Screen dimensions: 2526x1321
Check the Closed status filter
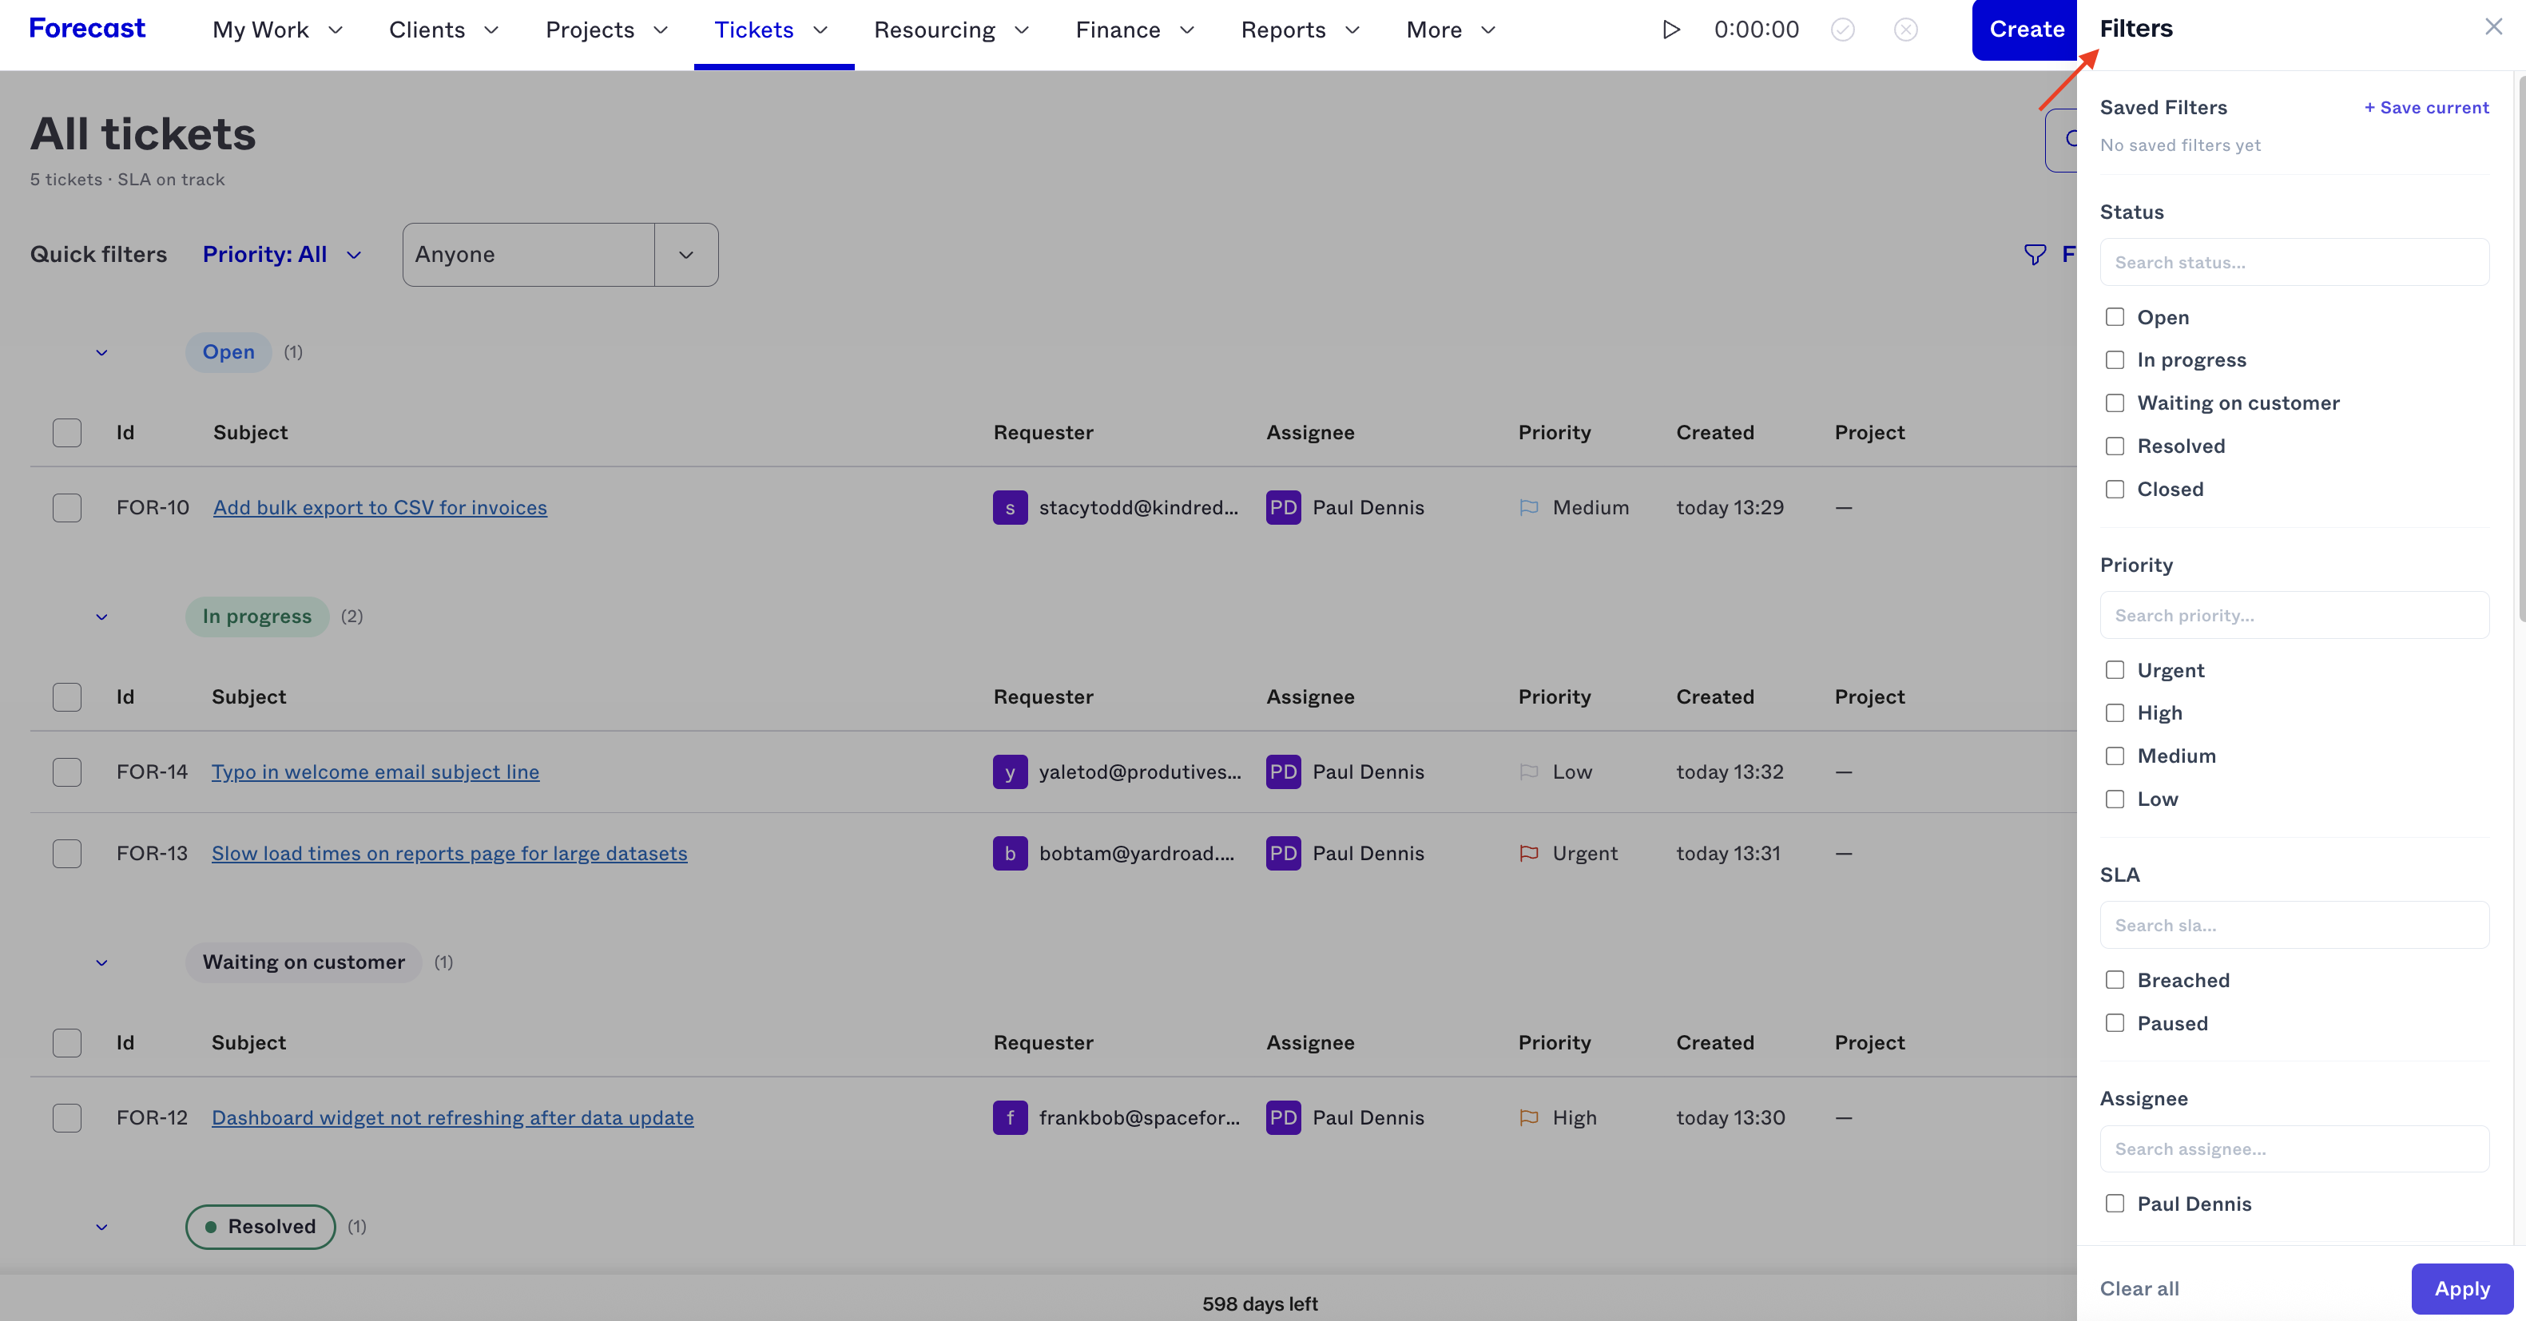[2114, 490]
